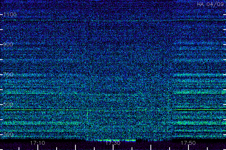The width and height of the screenshot is (226, 150).
Task: Click the 300 frequency axis label
Action: (x=8, y=134)
